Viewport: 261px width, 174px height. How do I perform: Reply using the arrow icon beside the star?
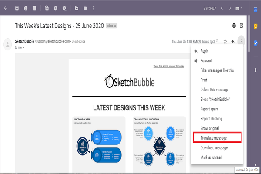233,41
